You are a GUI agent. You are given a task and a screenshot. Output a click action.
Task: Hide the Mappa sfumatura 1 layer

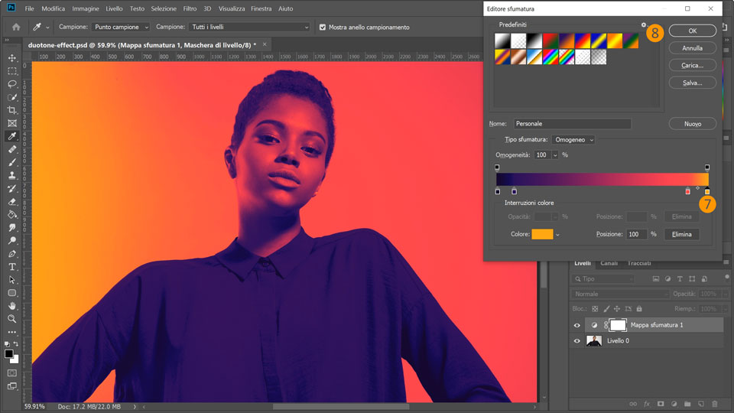(x=577, y=325)
